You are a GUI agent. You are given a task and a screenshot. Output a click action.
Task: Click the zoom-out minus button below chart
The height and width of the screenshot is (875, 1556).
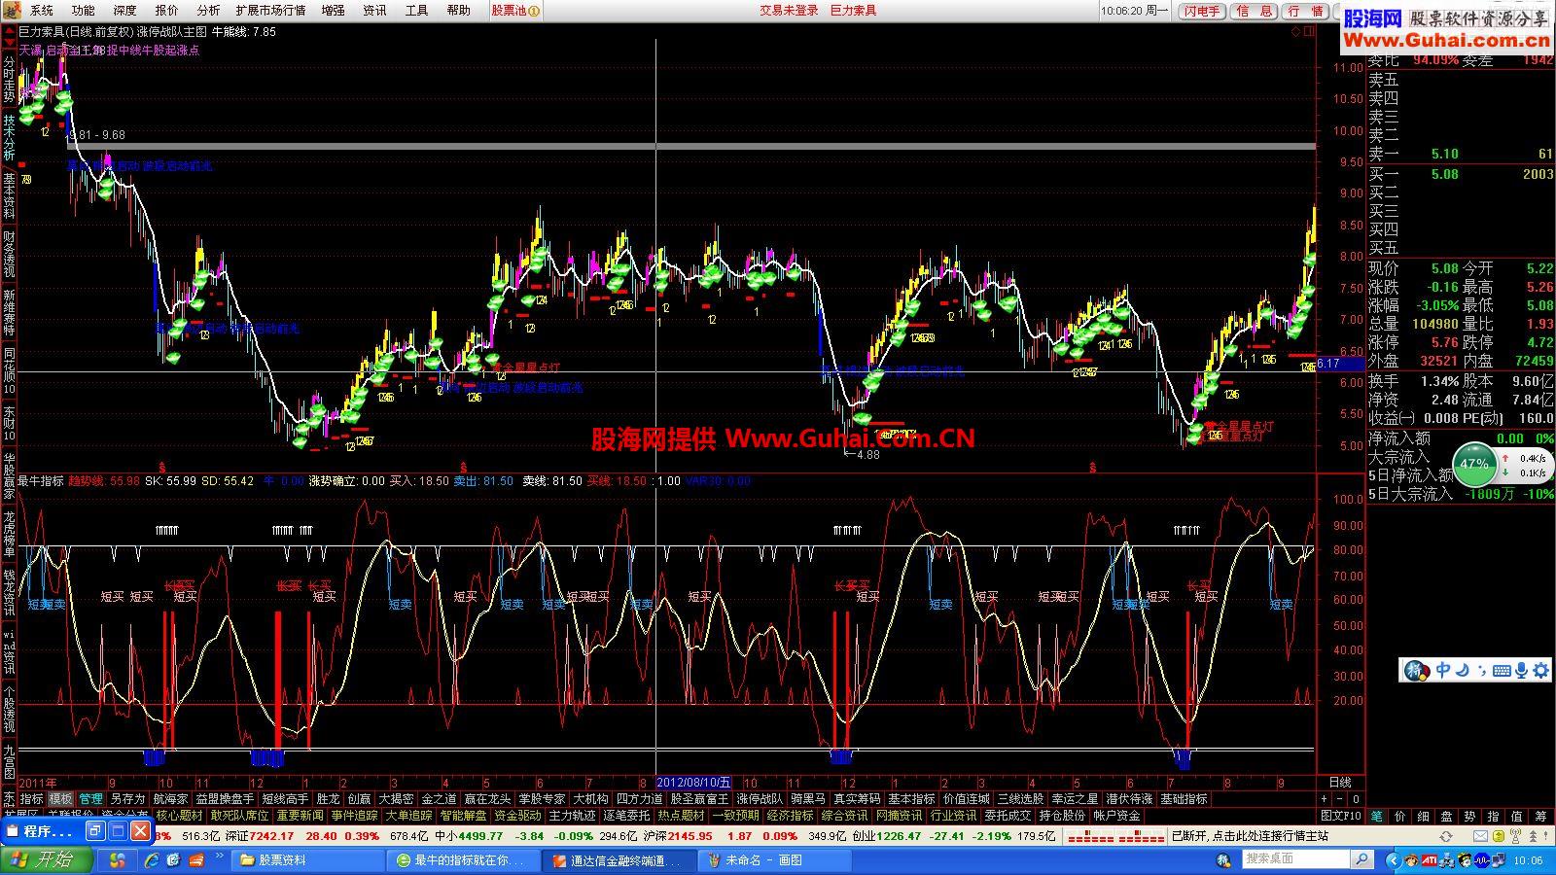coord(1340,799)
